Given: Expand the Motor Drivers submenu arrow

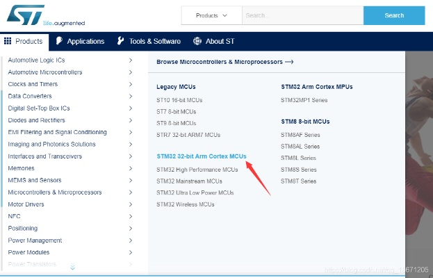Looking at the screenshot, I should tap(131, 204).
